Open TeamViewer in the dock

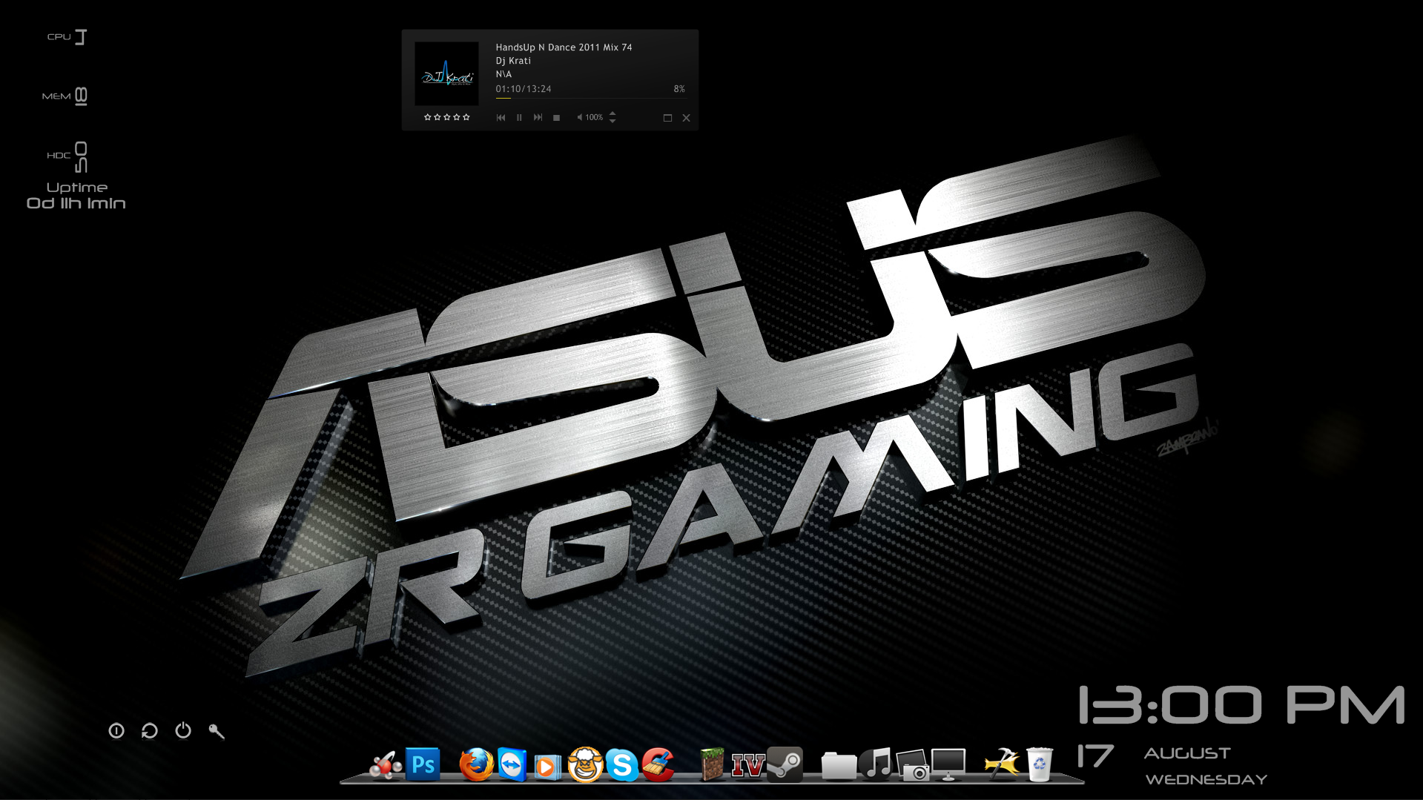[512, 764]
